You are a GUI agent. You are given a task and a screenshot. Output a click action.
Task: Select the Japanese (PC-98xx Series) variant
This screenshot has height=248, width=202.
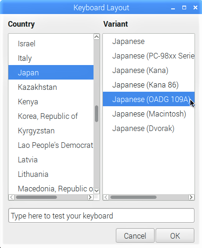point(149,56)
